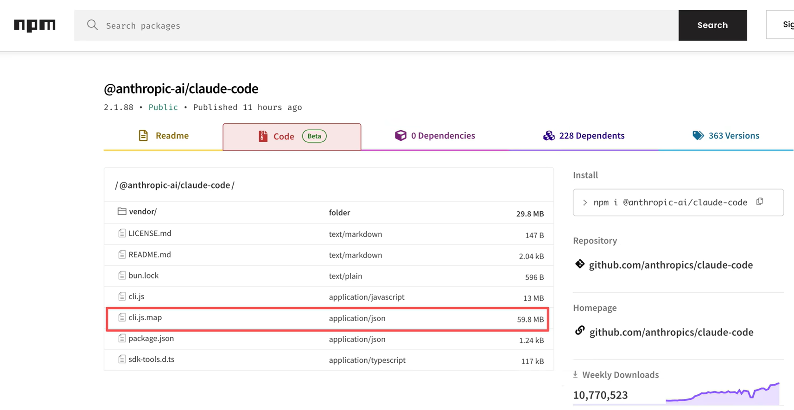Image resolution: width=794 pixels, height=410 pixels.
Task: Open LICENSE.md file
Action: coord(150,233)
